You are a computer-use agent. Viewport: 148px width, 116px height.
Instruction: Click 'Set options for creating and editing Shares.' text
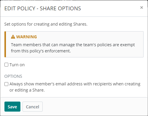point(46,24)
